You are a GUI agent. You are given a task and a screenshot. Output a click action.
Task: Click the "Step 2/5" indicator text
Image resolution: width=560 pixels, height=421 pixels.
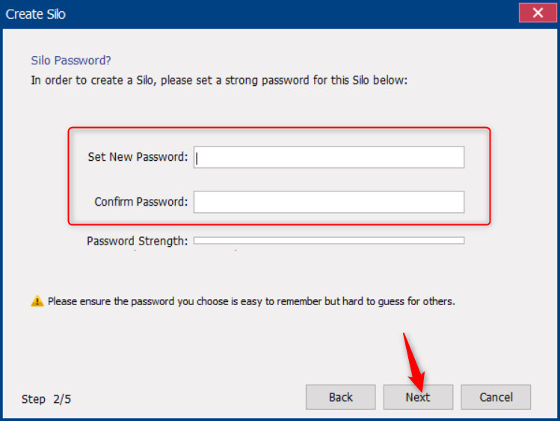[x=46, y=399]
